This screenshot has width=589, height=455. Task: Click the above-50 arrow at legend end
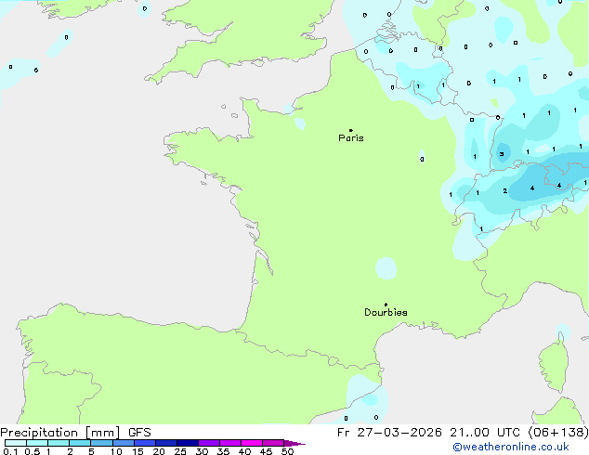[x=294, y=443]
